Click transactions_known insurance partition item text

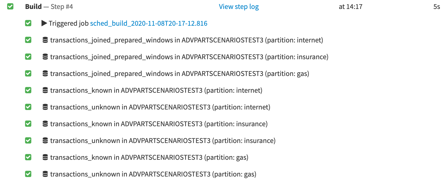[159, 124]
